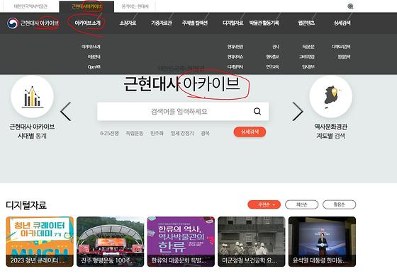Open the 소장자료 main menu
Viewport: 397px width, 278px height.
point(128,23)
